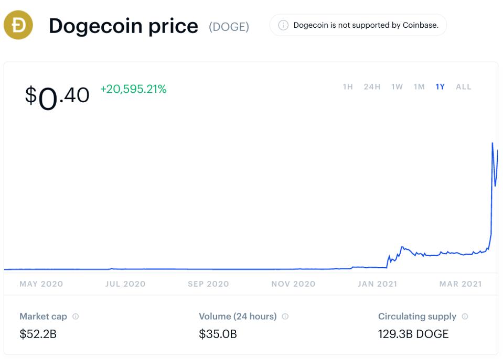
Task: Click the Dogecoin price heading
Action: click(123, 26)
